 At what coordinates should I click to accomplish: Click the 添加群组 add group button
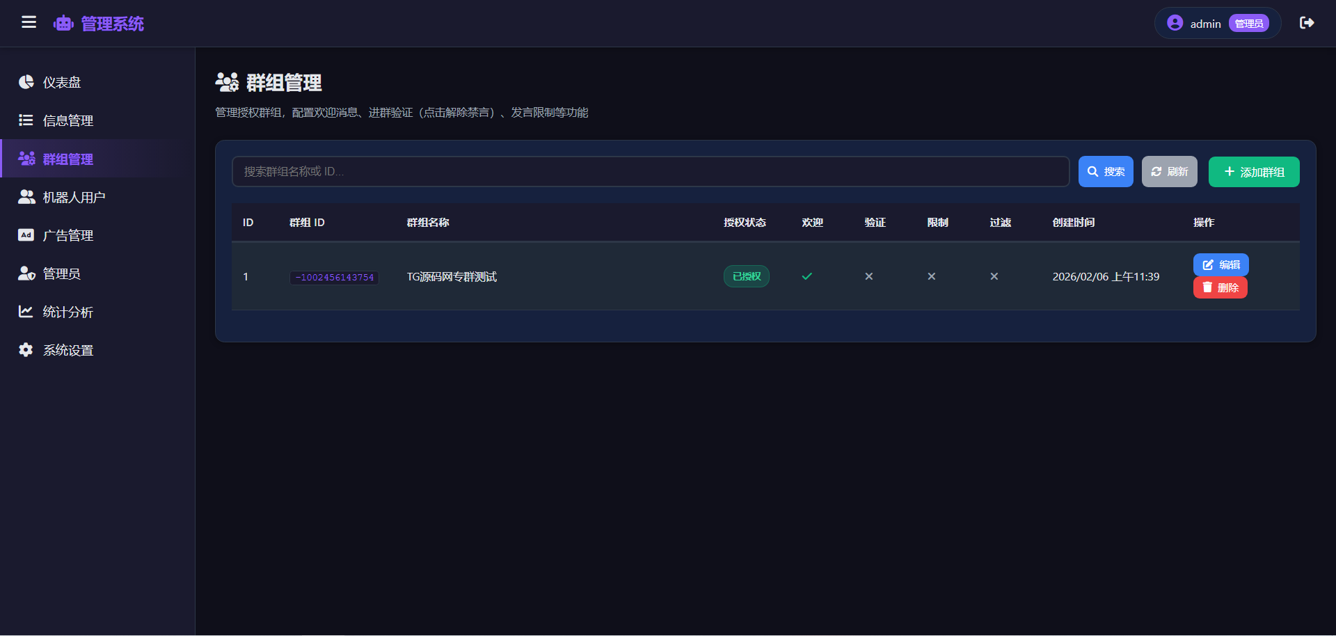1253,172
